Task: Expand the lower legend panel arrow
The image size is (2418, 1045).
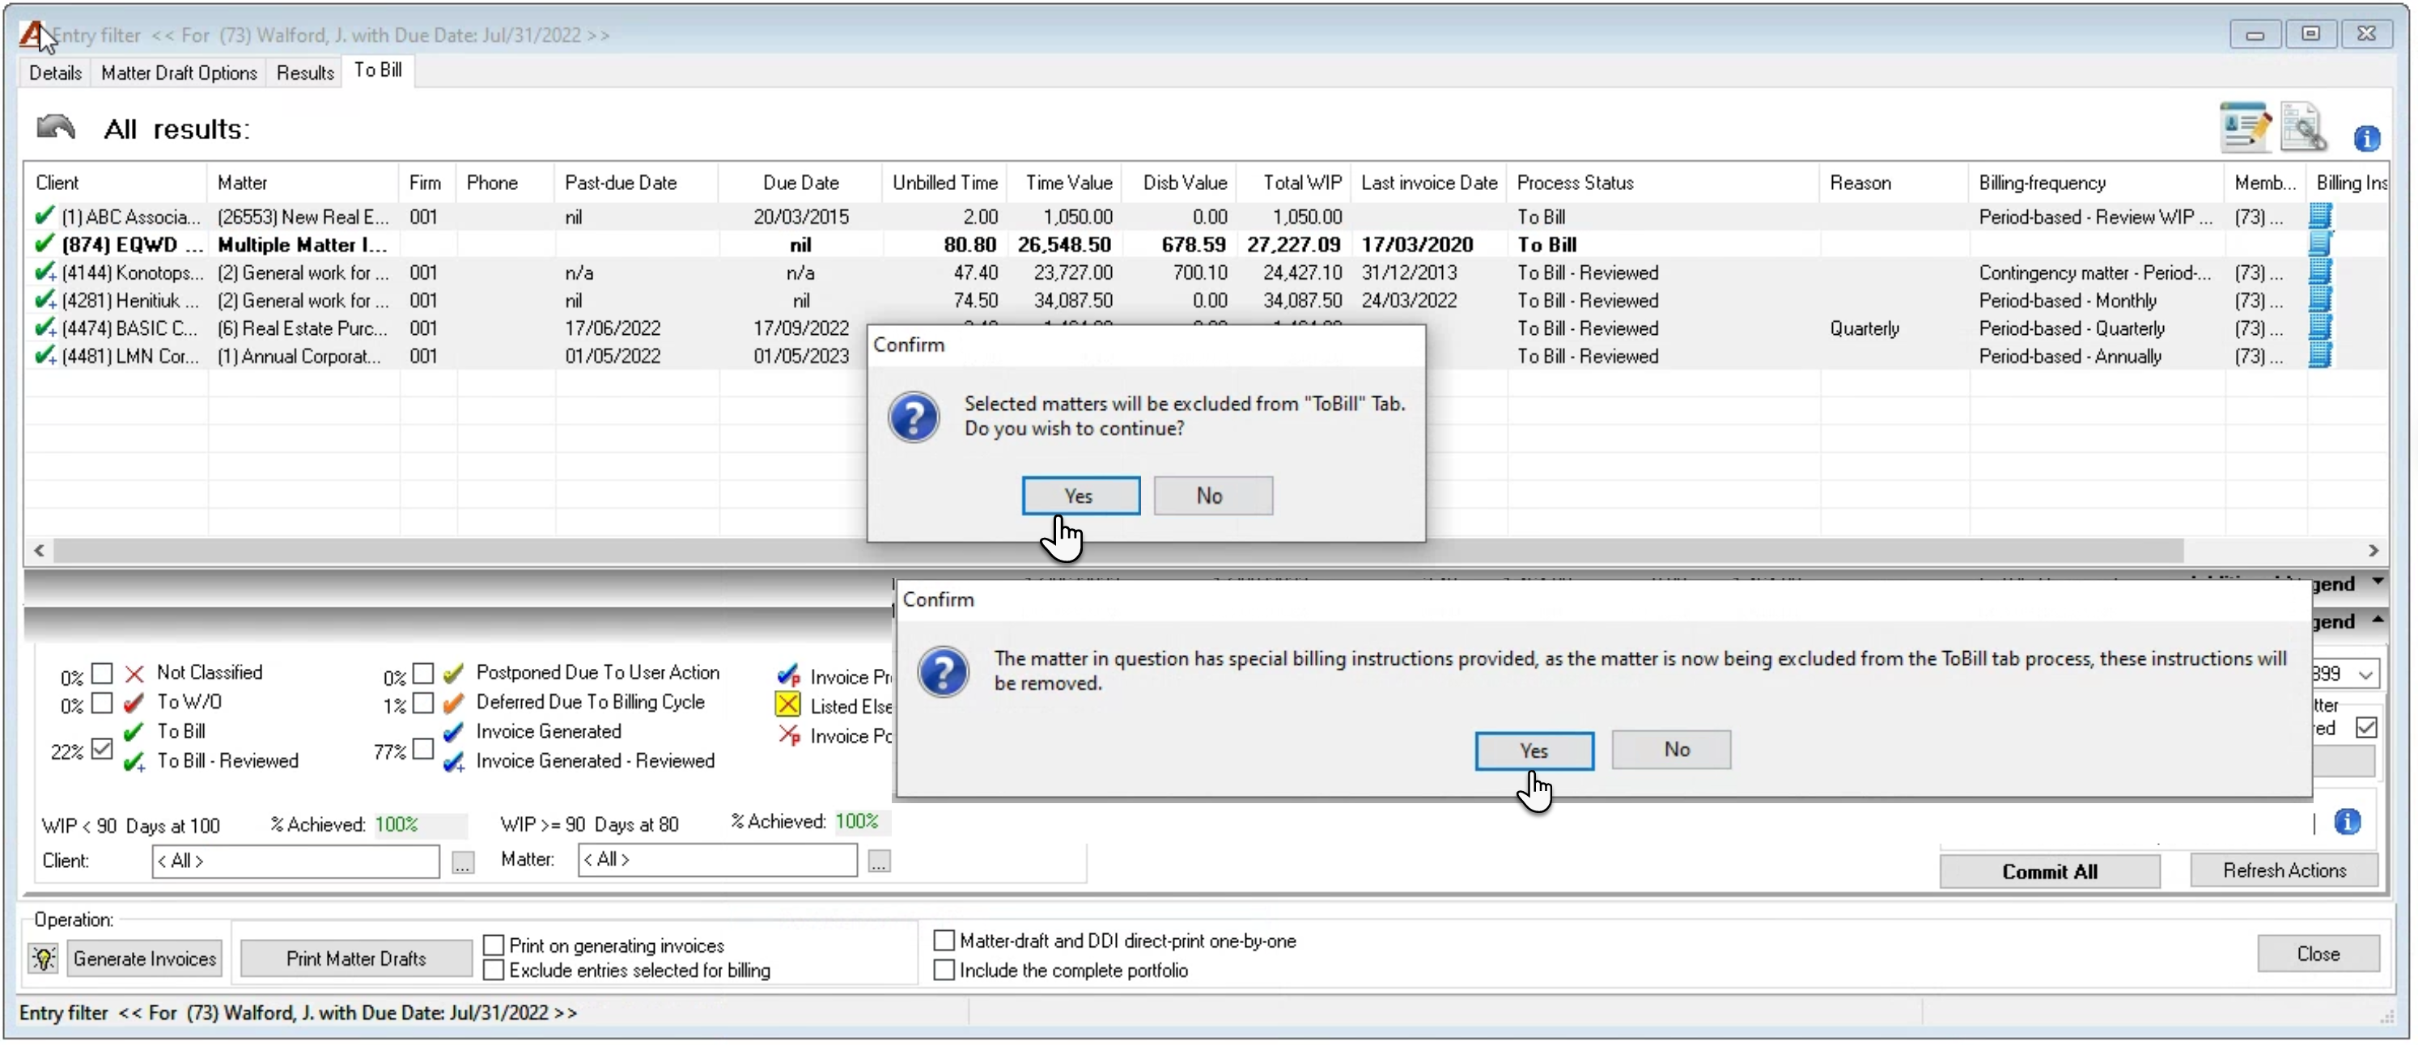Action: click(2377, 619)
